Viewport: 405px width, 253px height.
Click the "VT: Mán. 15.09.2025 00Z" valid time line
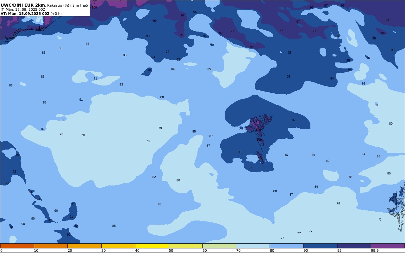point(25,14)
